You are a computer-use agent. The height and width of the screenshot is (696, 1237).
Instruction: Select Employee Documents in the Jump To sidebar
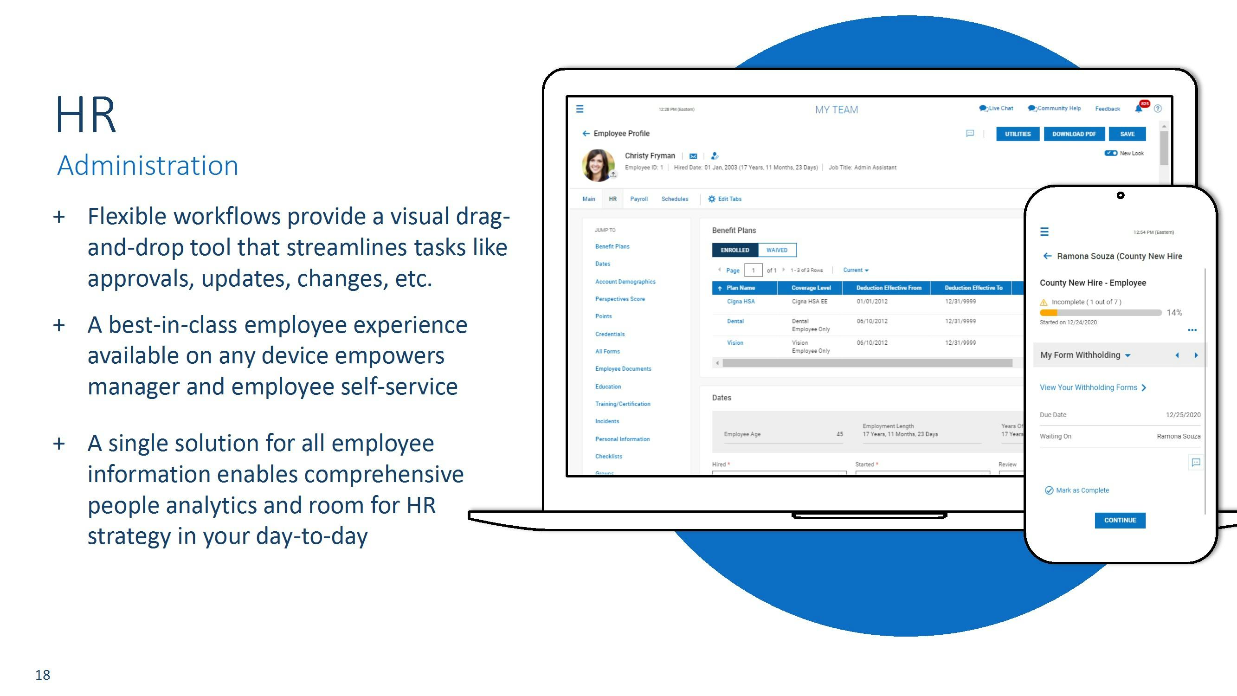[622, 368]
